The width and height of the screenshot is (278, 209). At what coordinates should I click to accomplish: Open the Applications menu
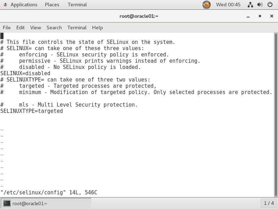[24, 5]
